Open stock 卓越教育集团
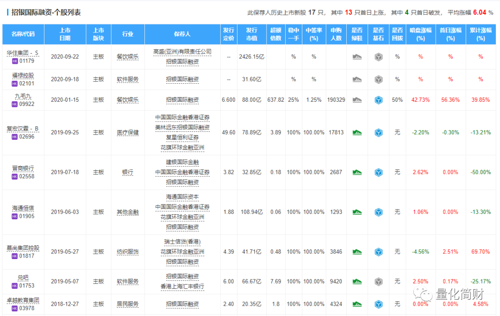 coord(23,300)
